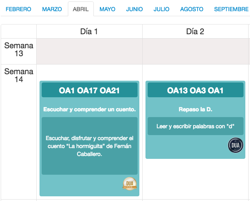Open the OA13 OA3 OA1 lesson header

[195, 90]
